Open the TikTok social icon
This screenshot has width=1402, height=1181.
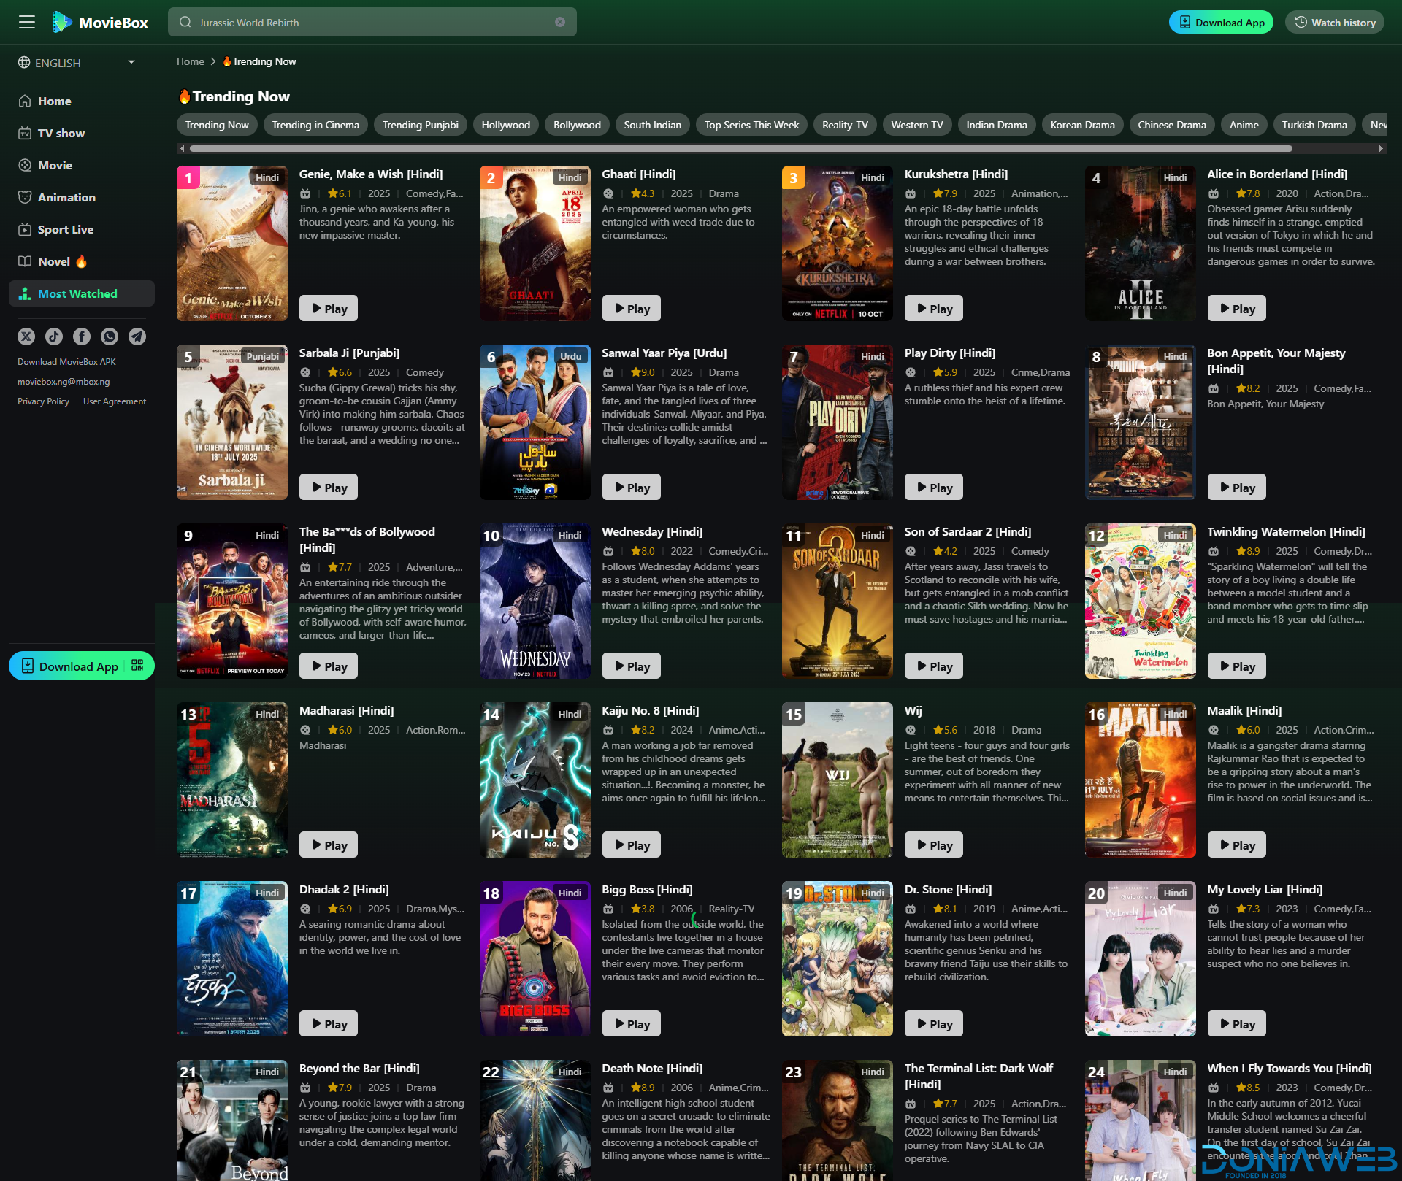click(x=54, y=336)
